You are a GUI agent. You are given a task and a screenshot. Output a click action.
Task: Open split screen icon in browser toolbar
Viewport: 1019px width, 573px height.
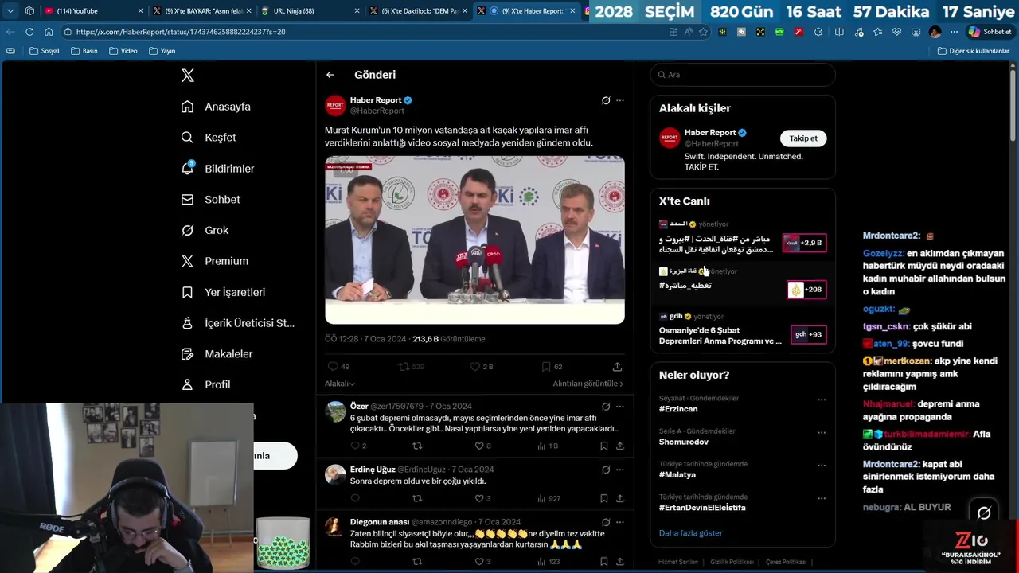point(839,32)
